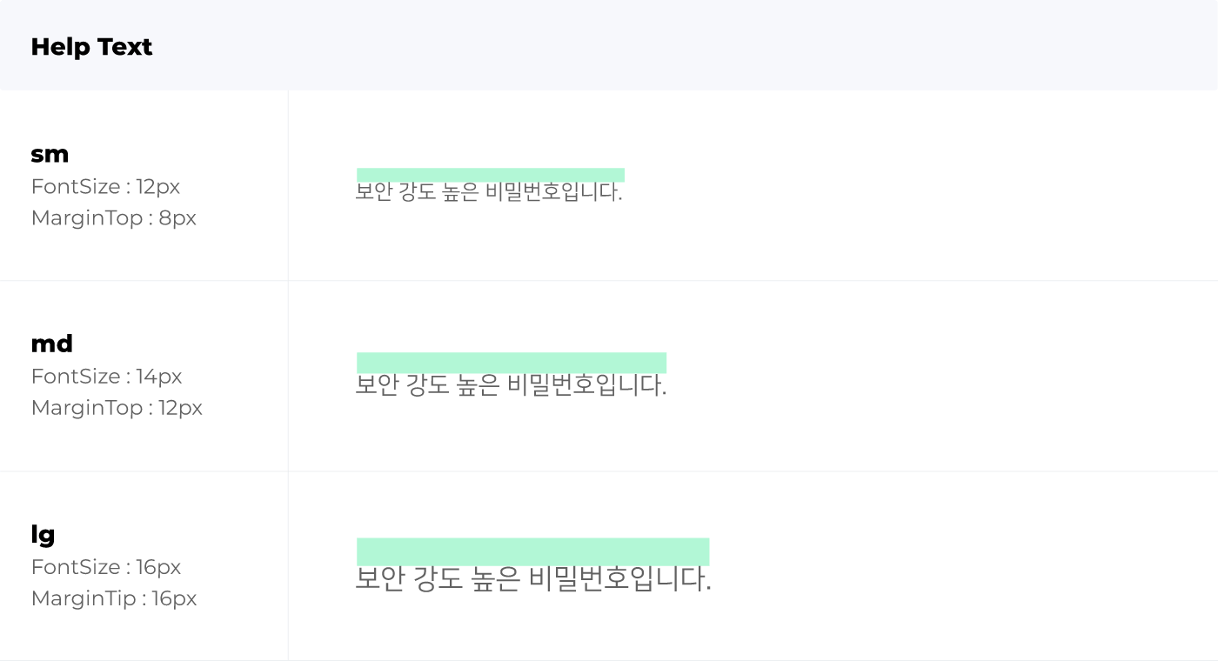Click the green margin bar in lg row

(532, 551)
